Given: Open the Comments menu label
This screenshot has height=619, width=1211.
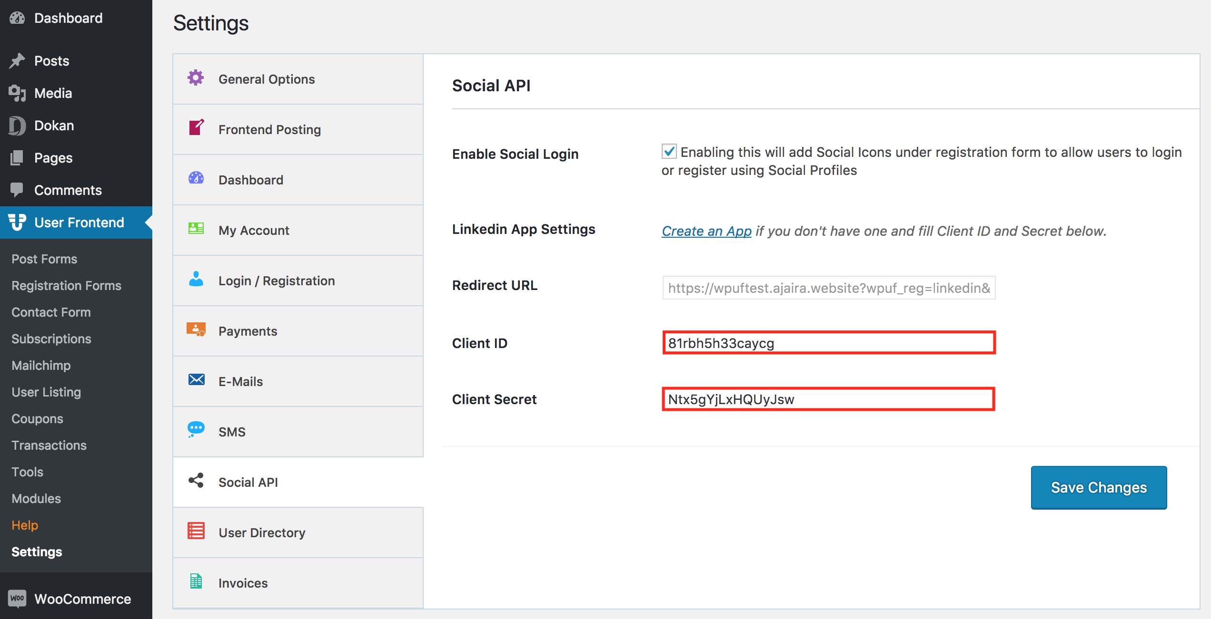Looking at the screenshot, I should click(x=68, y=190).
